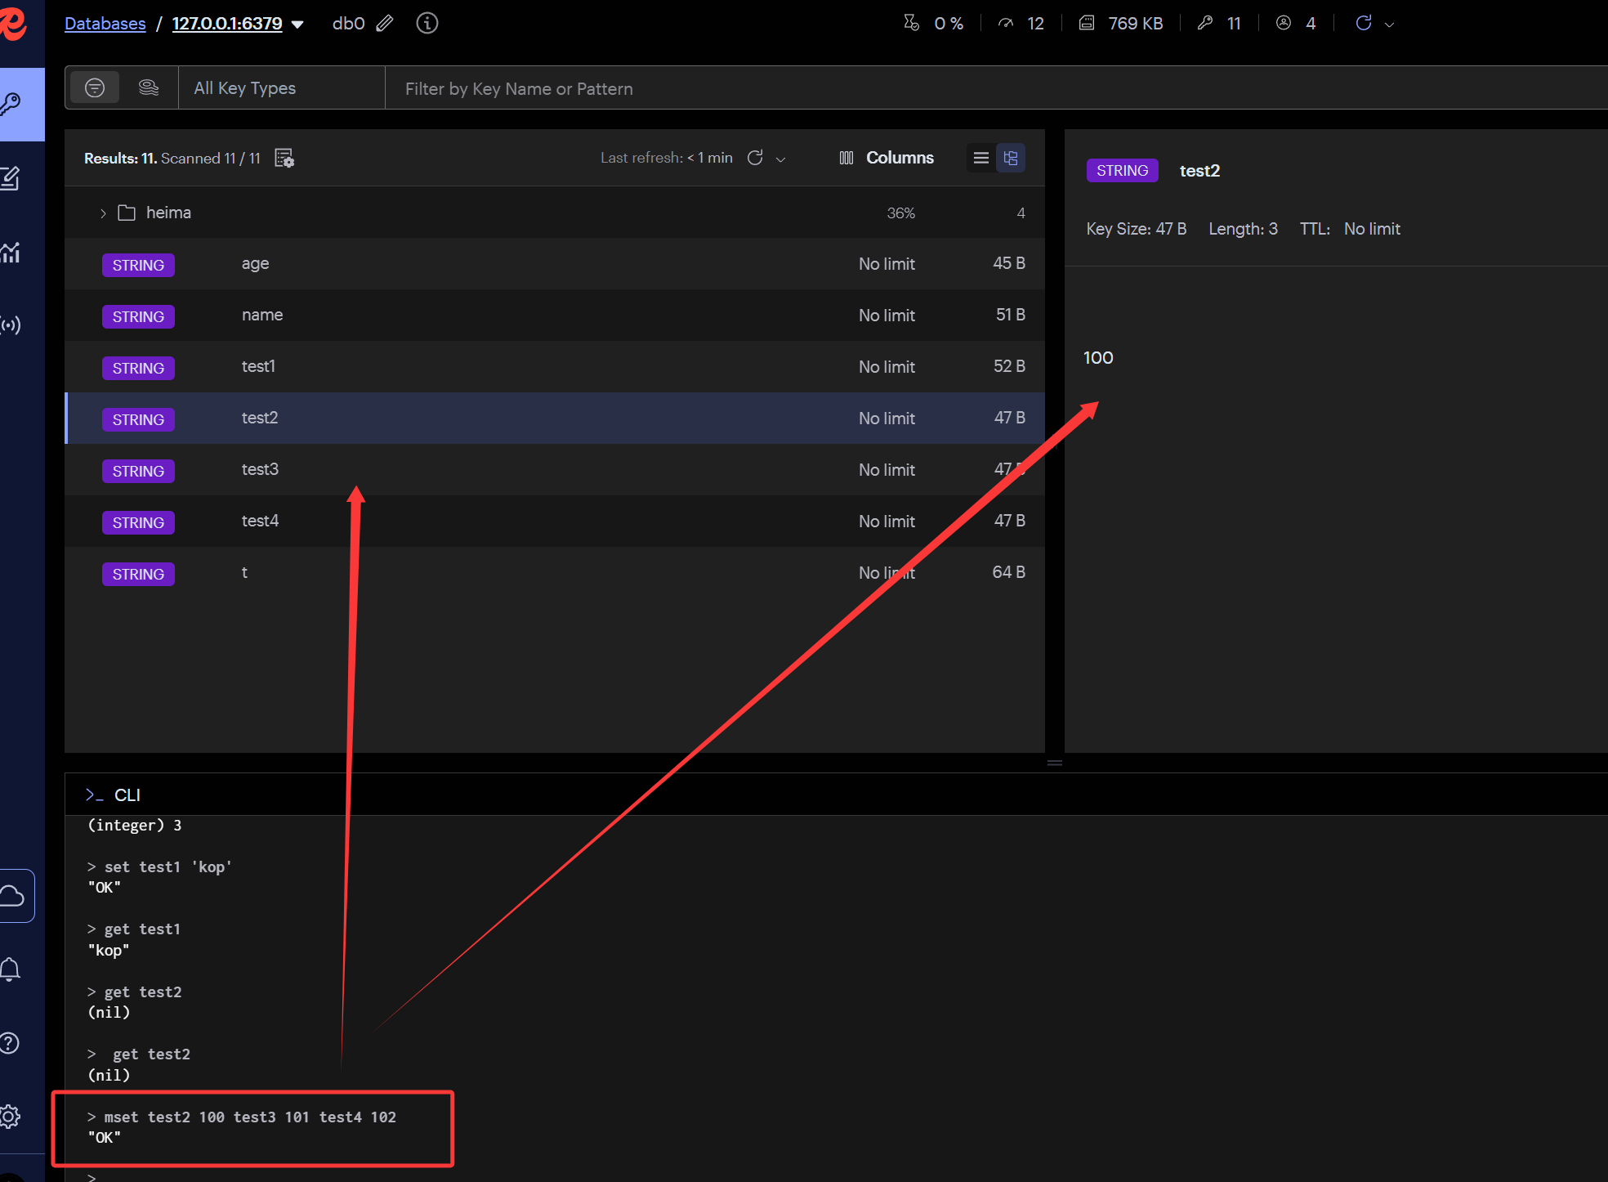Click the database info icon
The width and height of the screenshot is (1608, 1182).
point(427,24)
